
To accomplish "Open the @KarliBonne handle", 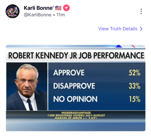I will tap(37, 15).
